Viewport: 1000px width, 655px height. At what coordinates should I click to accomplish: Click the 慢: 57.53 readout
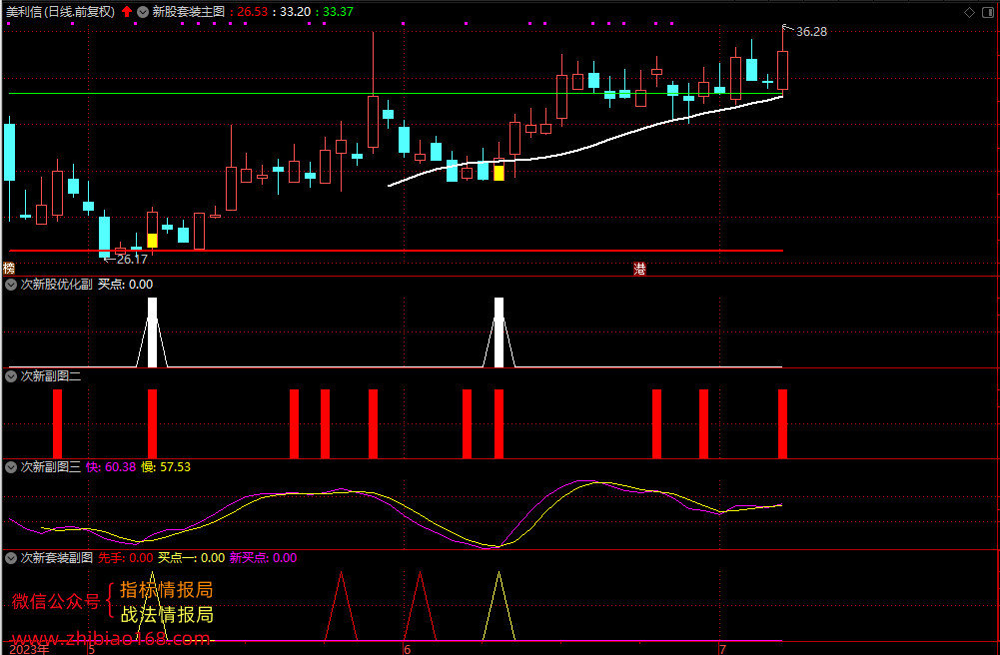coord(166,467)
